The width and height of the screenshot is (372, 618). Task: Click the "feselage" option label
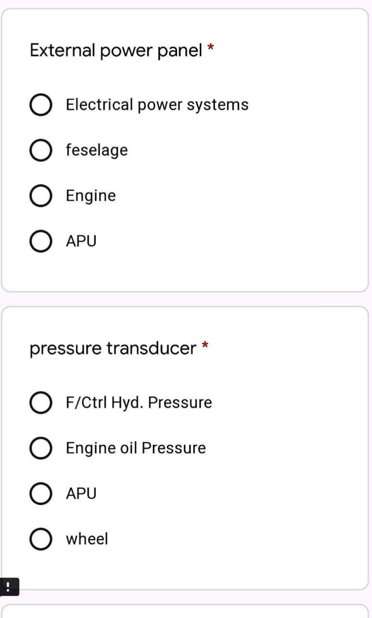coord(96,150)
